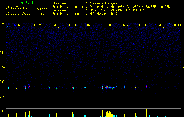This screenshot has width=184, height=117.
Task: Click the tallest yellow intensity peak at 0536
Action: 110,112
